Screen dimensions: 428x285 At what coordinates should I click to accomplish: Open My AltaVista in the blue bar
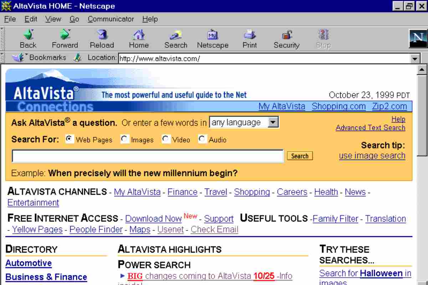tap(282, 106)
